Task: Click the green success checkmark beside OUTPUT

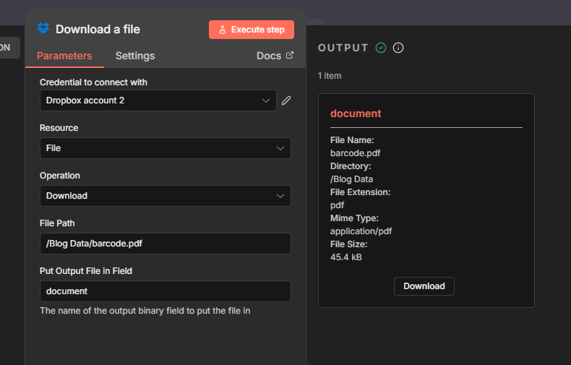Action: (381, 48)
